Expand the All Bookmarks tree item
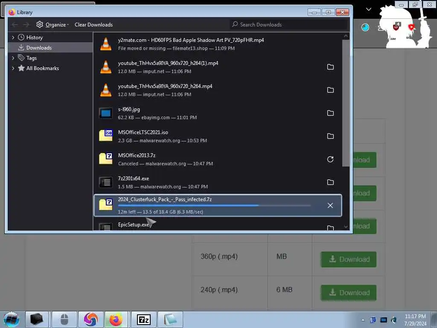 (13, 68)
